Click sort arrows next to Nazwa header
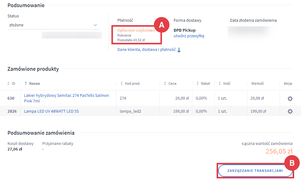The height and width of the screenshot is (184, 301). point(26,83)
